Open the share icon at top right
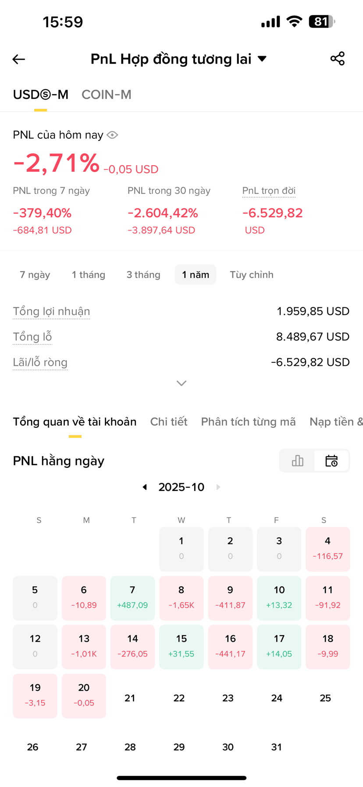Screen dimensions: 363x787 tap(338, 59)
